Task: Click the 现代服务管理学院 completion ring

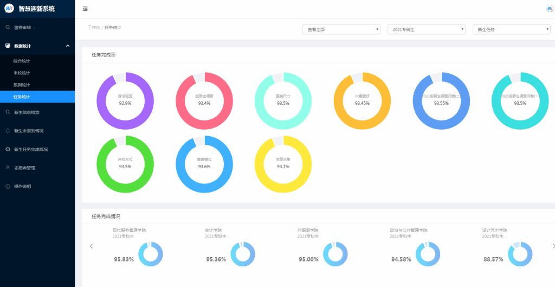Action: click(151, 254)
